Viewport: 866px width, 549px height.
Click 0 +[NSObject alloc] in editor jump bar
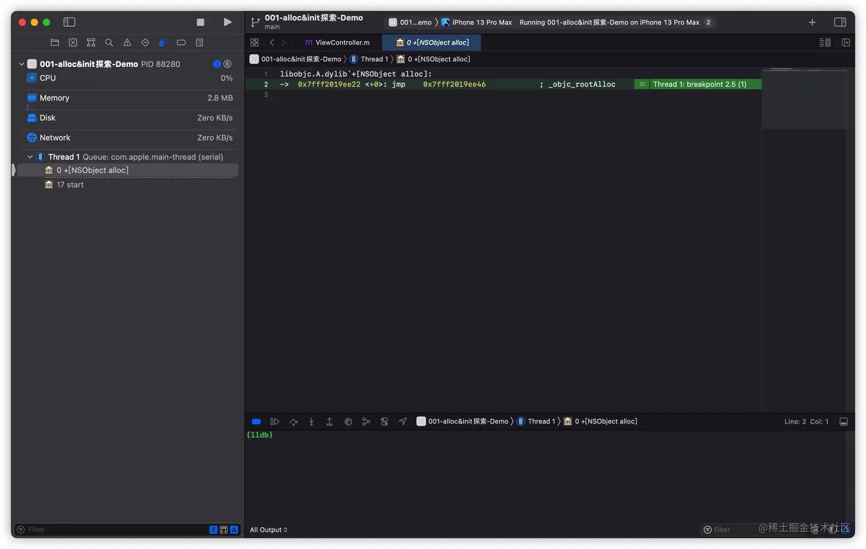(x=434, y=59)
